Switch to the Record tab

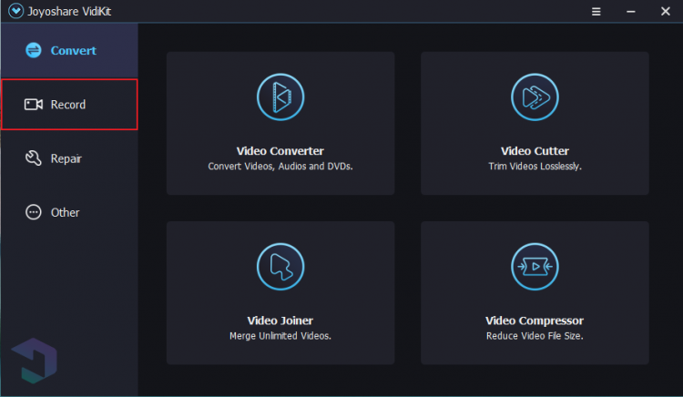tap(69, 105)
